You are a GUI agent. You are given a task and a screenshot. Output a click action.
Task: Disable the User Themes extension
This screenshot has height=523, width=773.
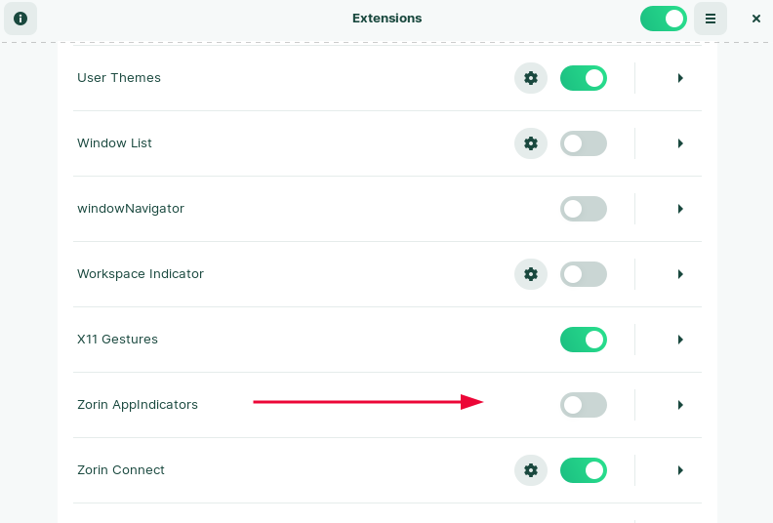pos(584,78)
